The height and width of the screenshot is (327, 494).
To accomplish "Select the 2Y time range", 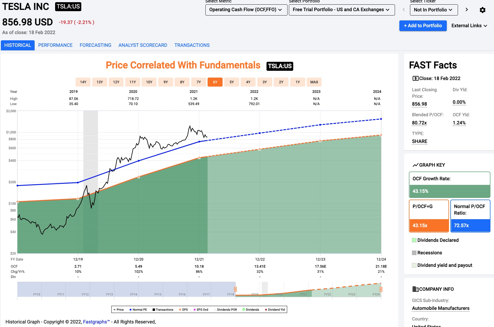I will [x=281, y=82].
